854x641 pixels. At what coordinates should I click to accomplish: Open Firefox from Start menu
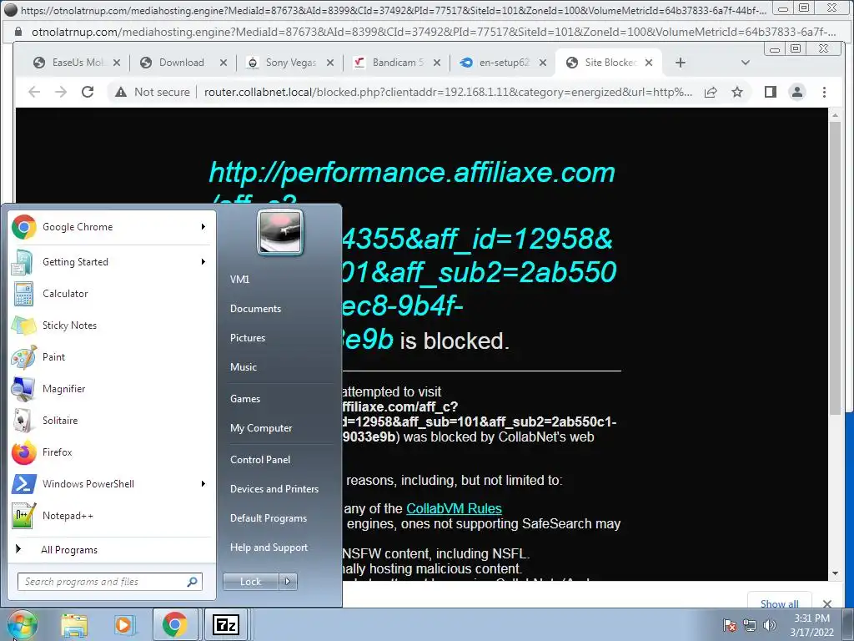113,452
